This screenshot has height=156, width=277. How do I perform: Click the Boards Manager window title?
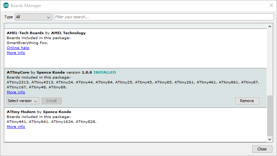coord(26,6)
